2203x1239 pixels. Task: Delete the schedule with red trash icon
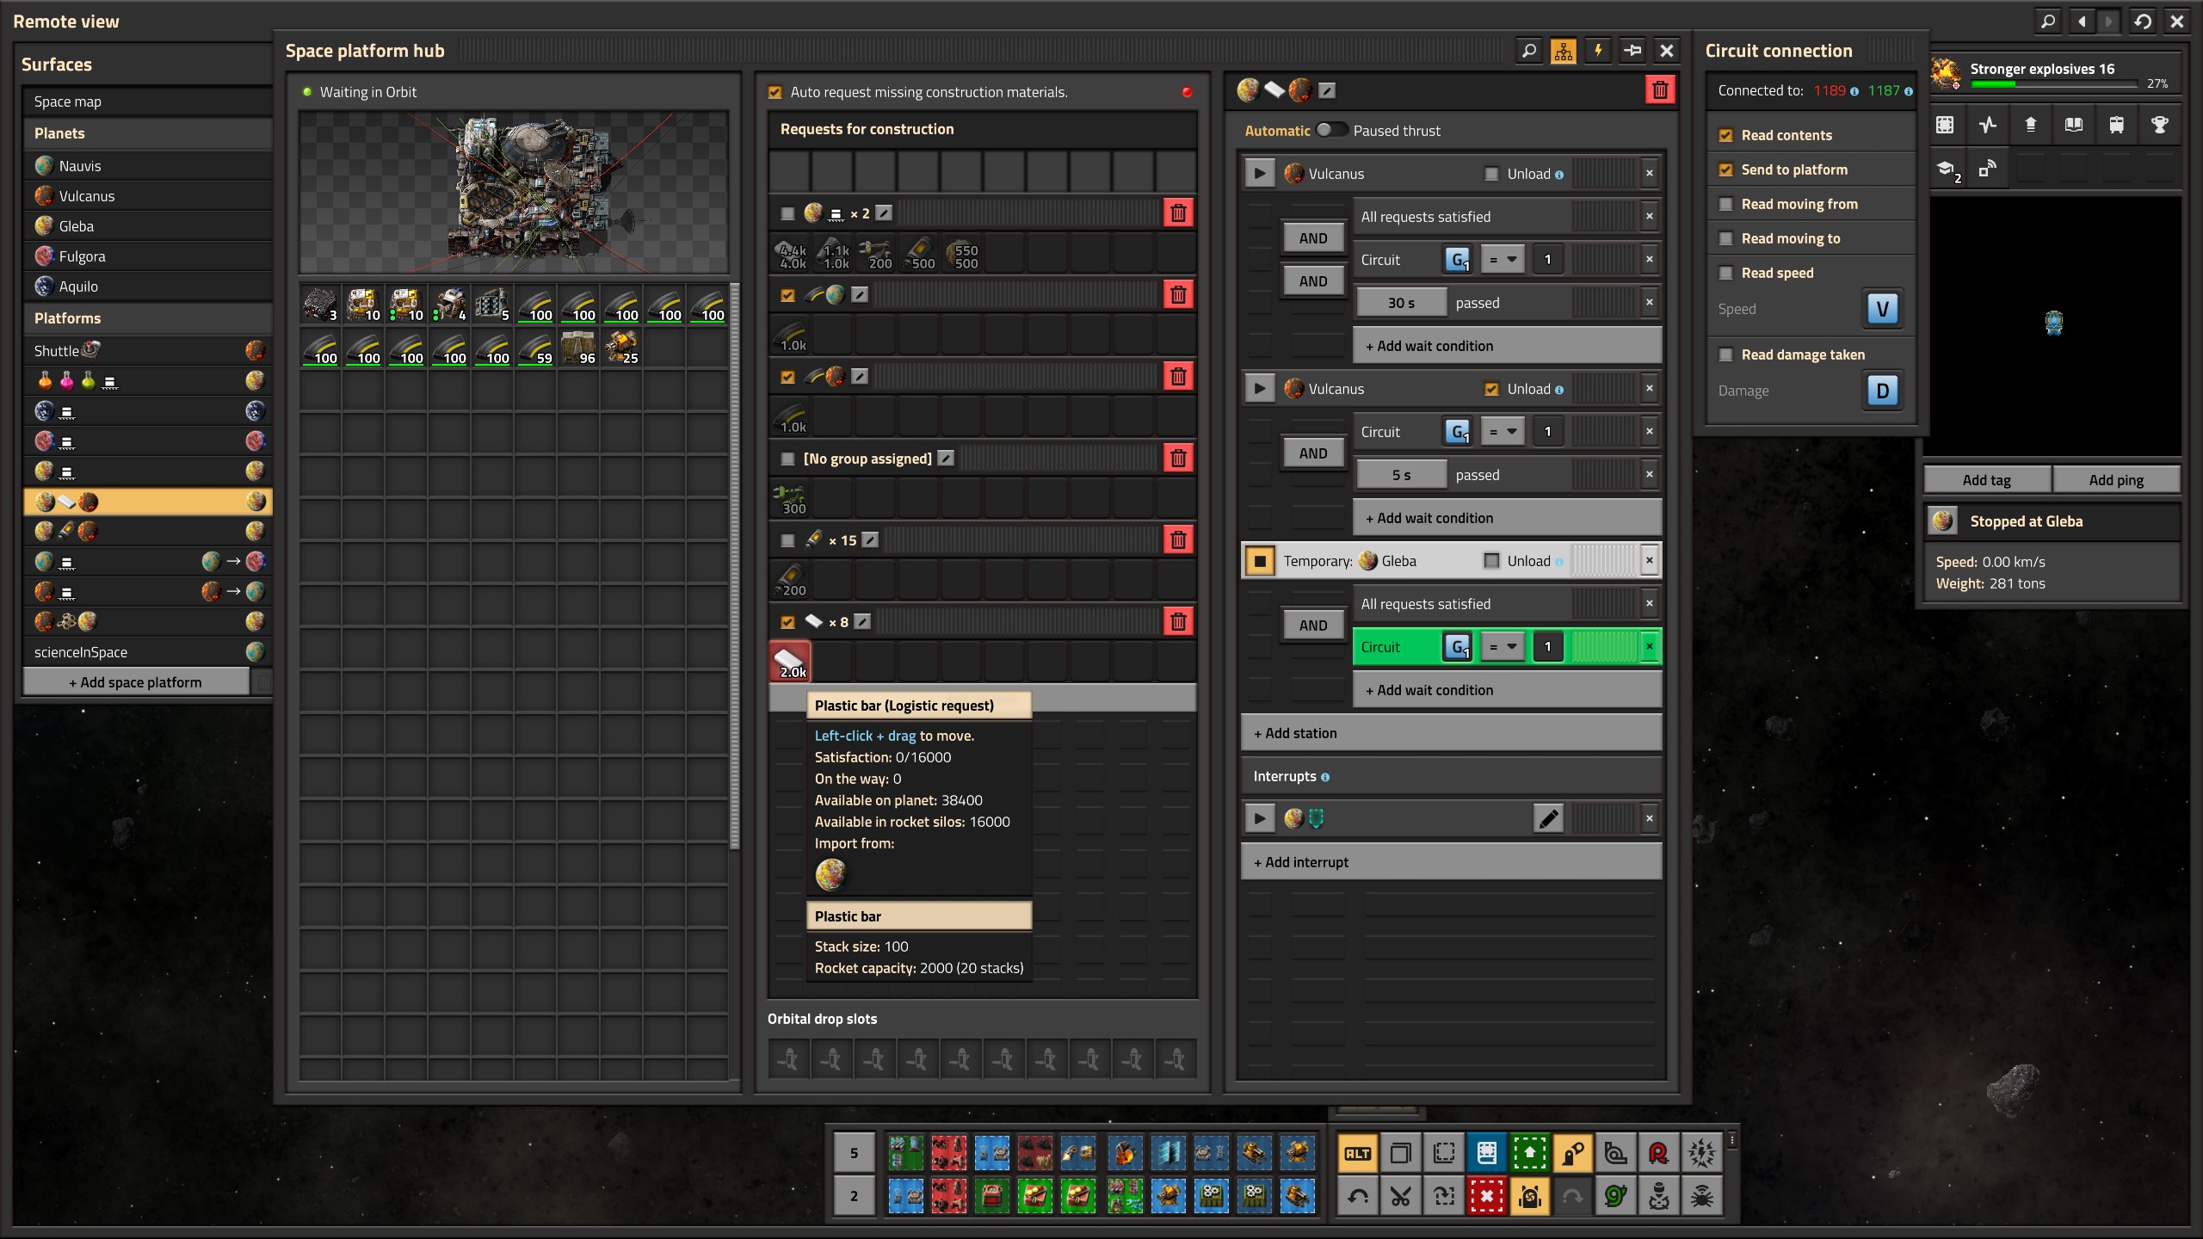point(1660,89)
